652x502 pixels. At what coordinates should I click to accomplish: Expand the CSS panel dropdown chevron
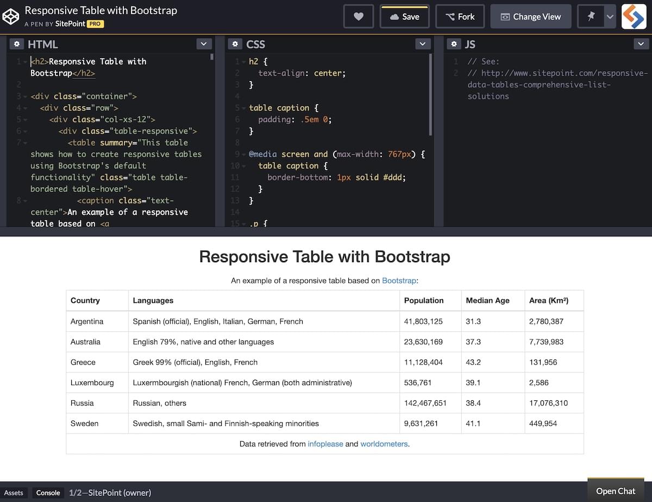click(x=423, y=44)
